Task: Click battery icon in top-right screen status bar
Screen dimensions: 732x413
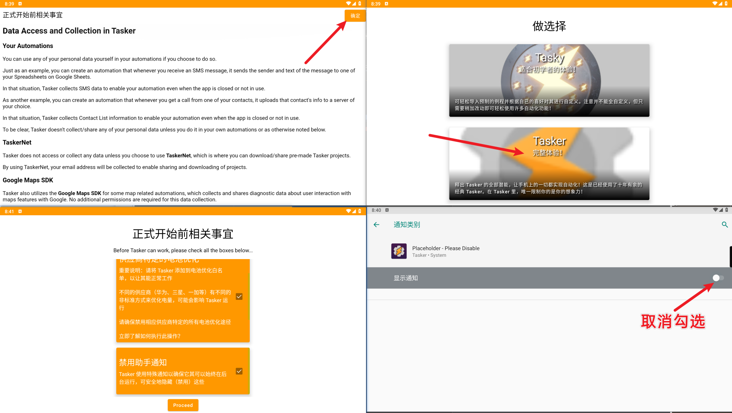Action: (726, 3)
